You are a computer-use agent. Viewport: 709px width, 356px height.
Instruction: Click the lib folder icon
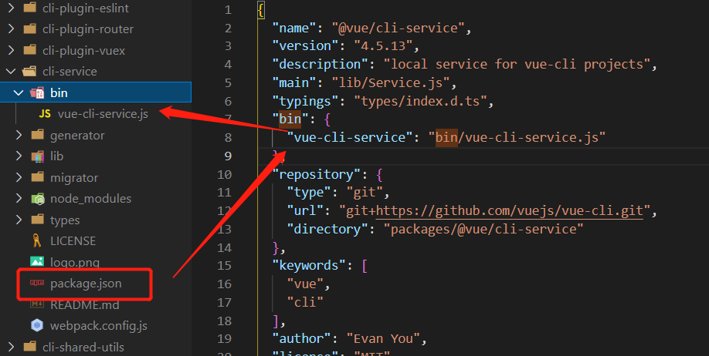[x=38, y=156]
